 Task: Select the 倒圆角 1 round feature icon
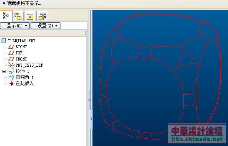click(11, 77)
